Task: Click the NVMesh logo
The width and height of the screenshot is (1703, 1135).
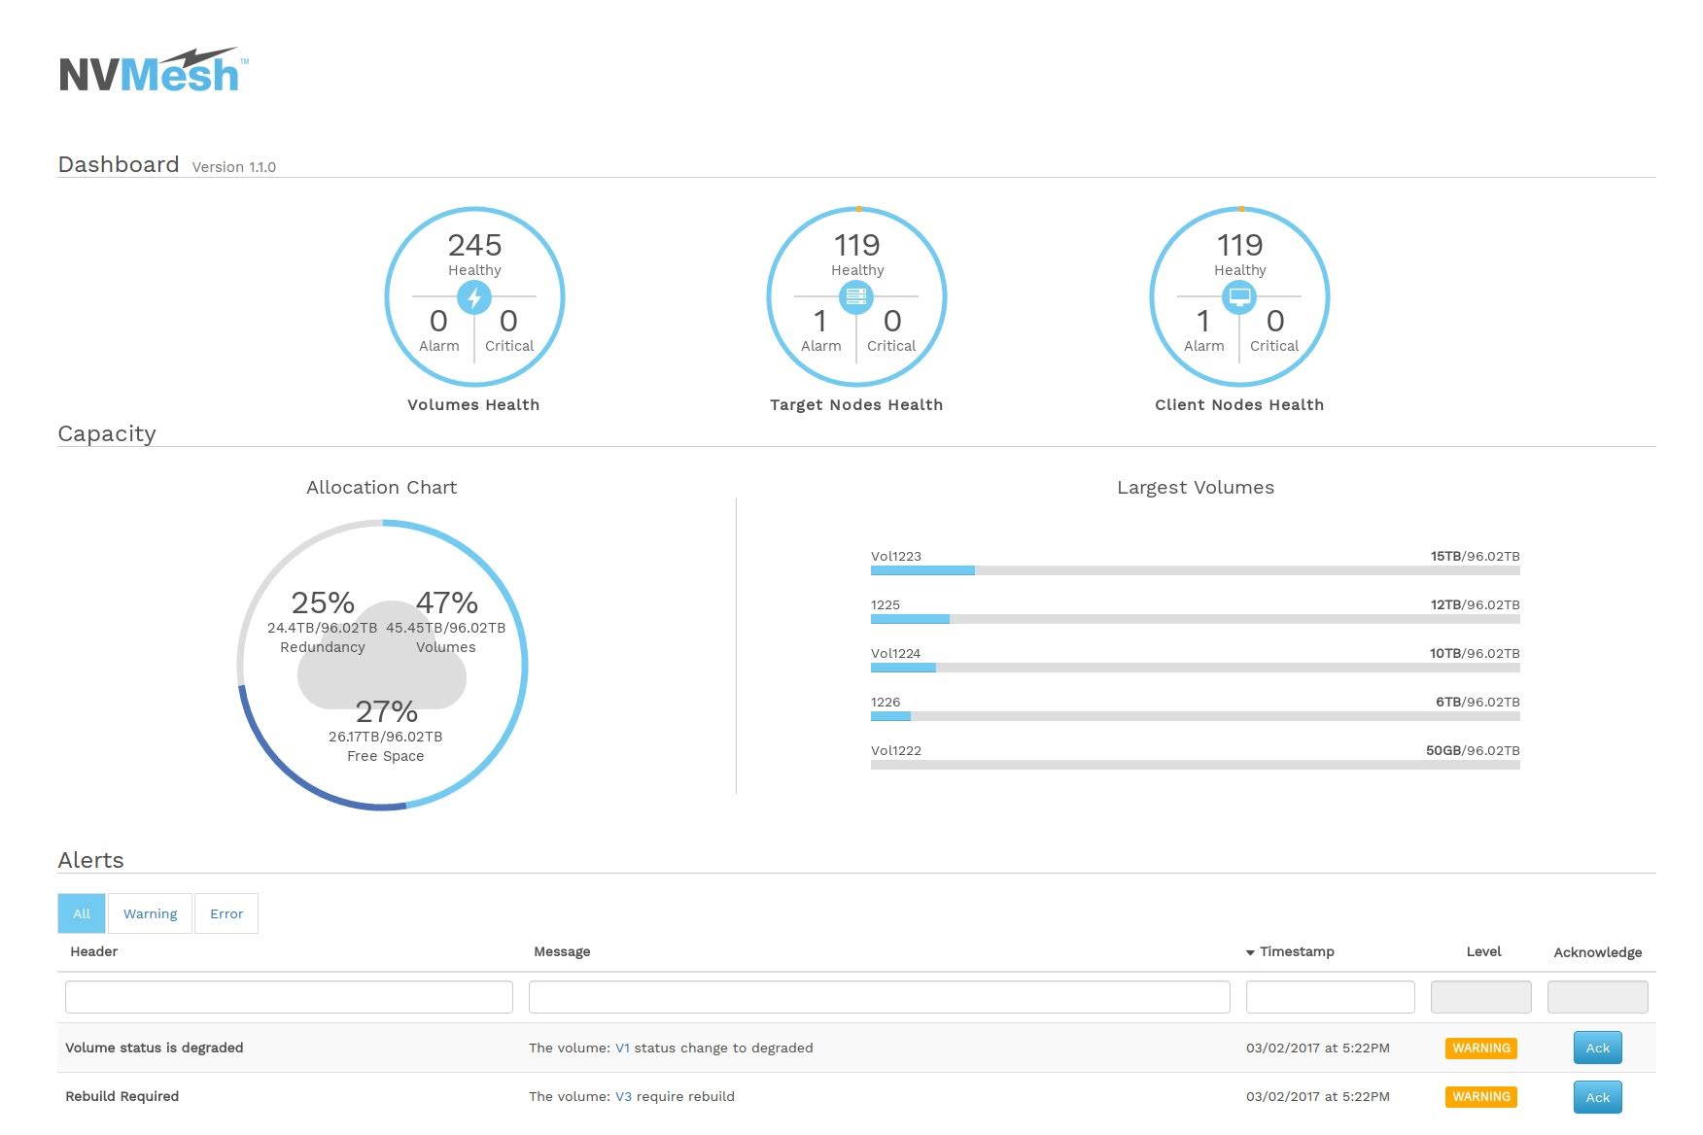Action: point(153,71)
